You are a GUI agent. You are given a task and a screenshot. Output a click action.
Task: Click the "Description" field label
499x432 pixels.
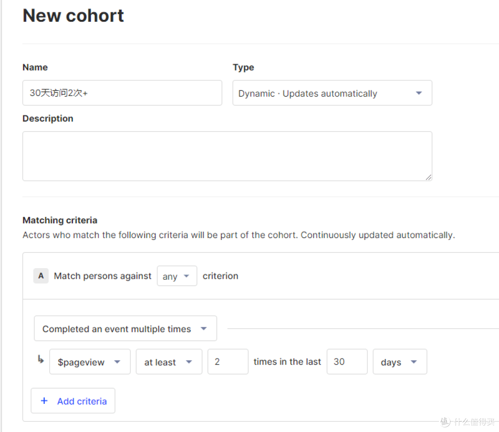(x=48, y=119)
